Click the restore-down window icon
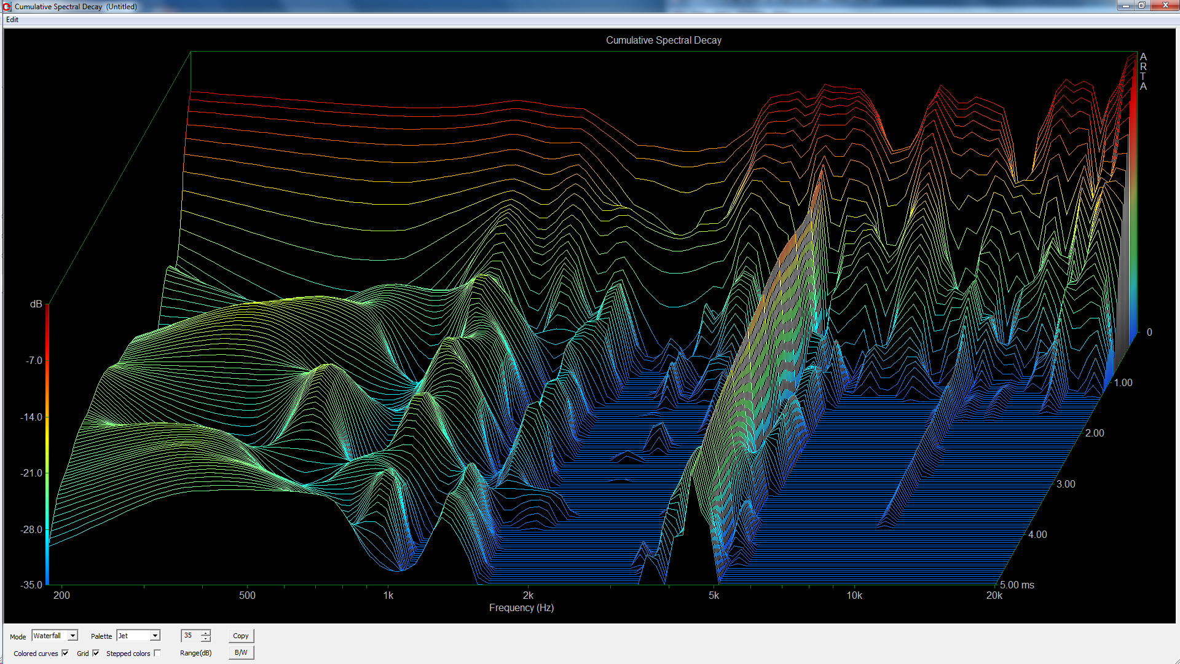Viewport: 1180px width, 664px height. [1141, 6]
